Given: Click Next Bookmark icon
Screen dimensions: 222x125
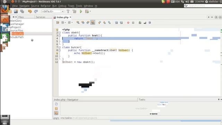Looking at the screenshot, I should (x=104, y=23).
